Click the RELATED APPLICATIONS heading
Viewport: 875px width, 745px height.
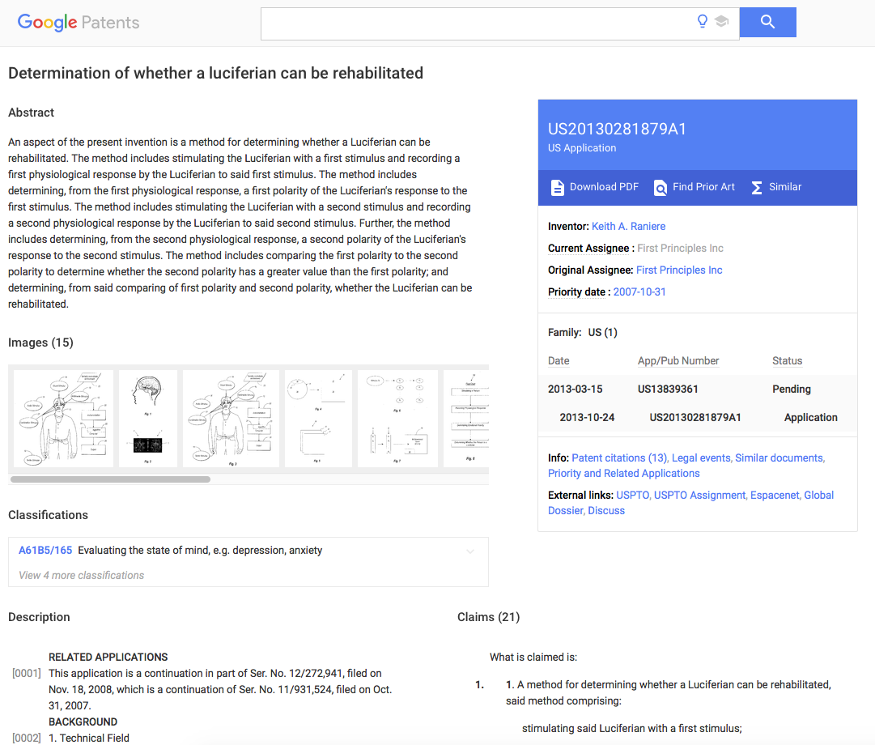pyautogui.click(x=108, y=658)
